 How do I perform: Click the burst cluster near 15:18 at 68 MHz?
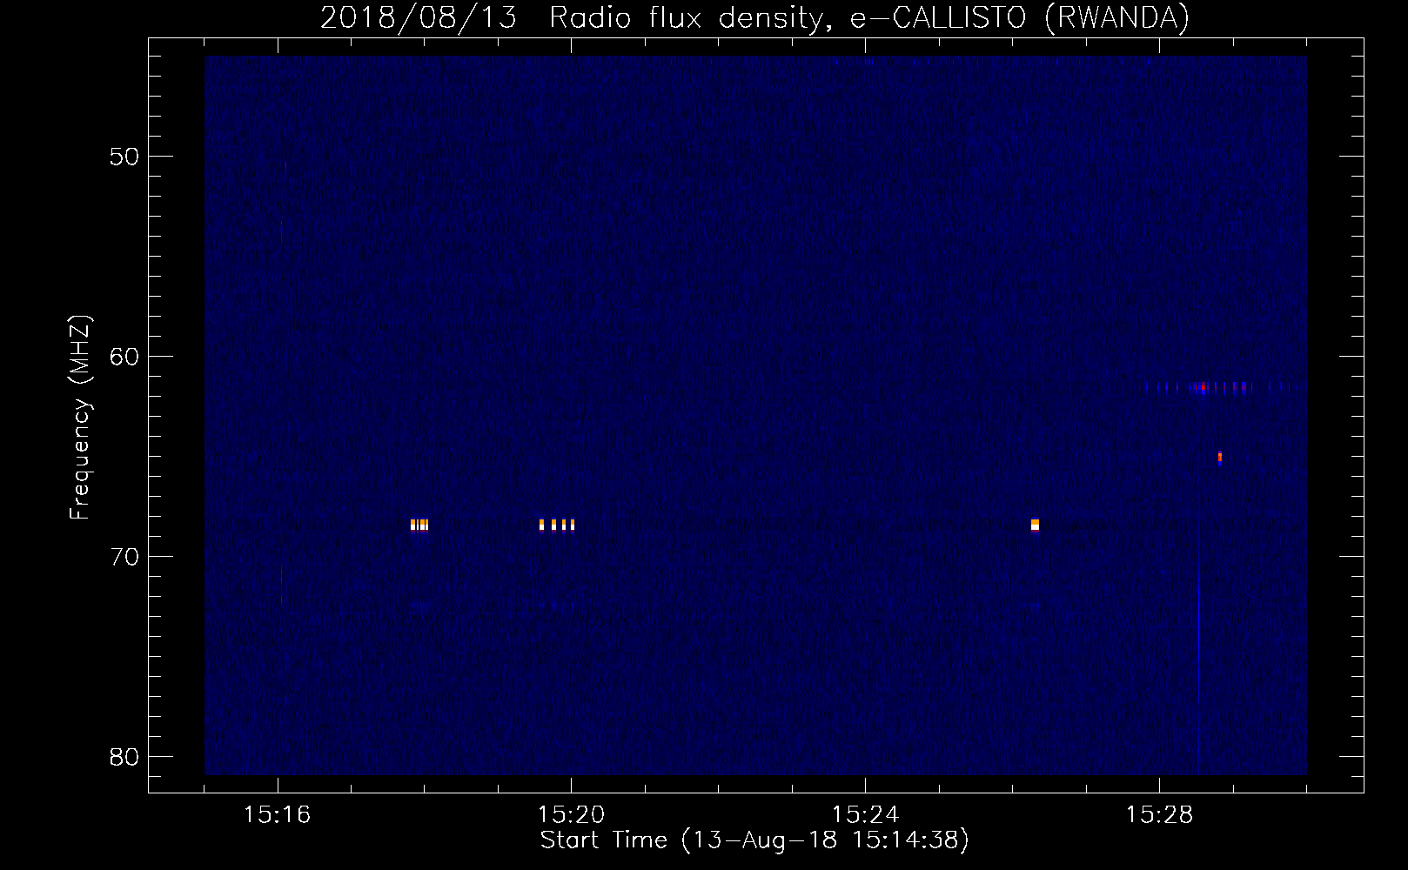[419, 525]
